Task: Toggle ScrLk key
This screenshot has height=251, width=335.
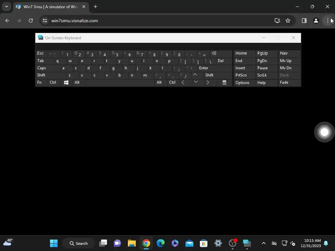Action: pos(266,75)
